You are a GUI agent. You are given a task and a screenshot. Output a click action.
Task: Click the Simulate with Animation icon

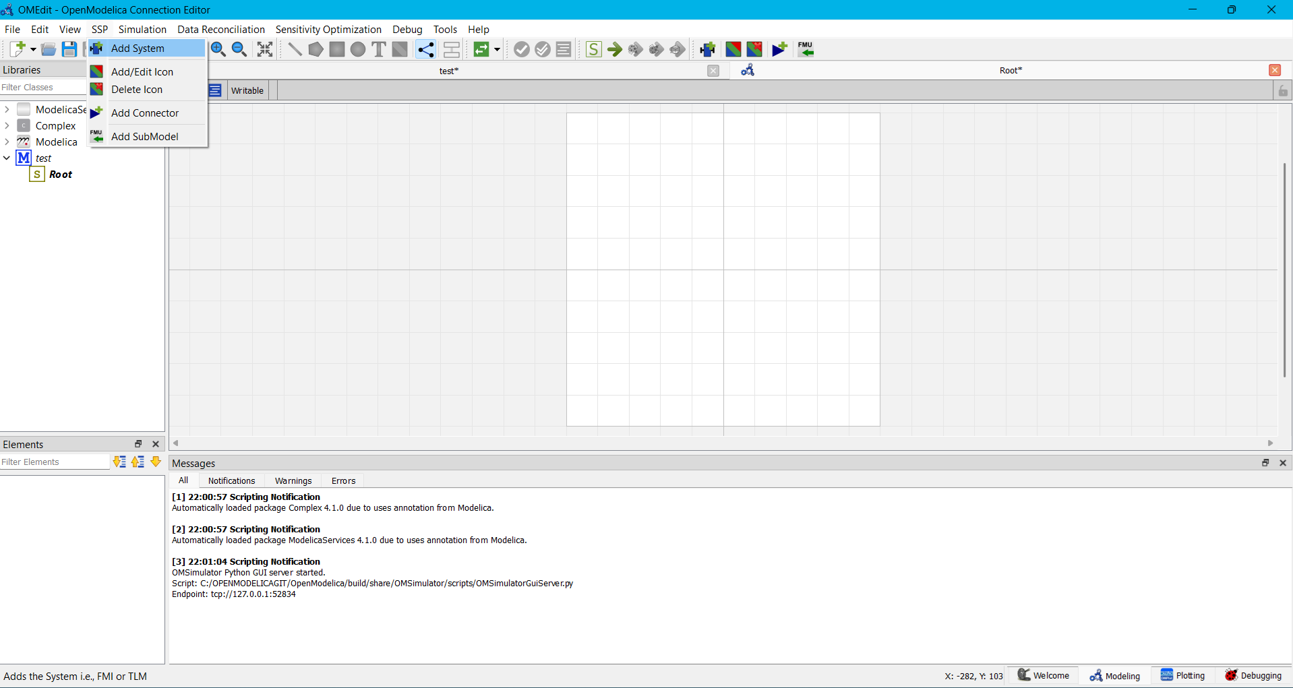(678, 49)
